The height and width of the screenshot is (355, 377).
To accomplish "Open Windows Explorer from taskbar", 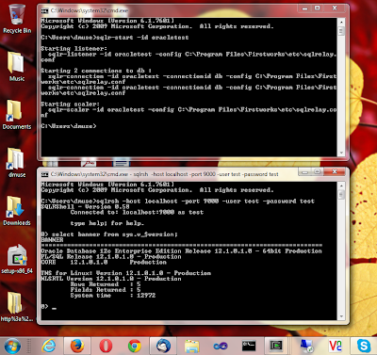I will tap(191, 347).
